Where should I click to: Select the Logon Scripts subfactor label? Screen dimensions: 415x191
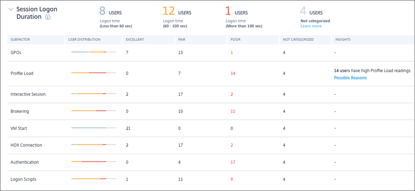[x=23, y=179]
